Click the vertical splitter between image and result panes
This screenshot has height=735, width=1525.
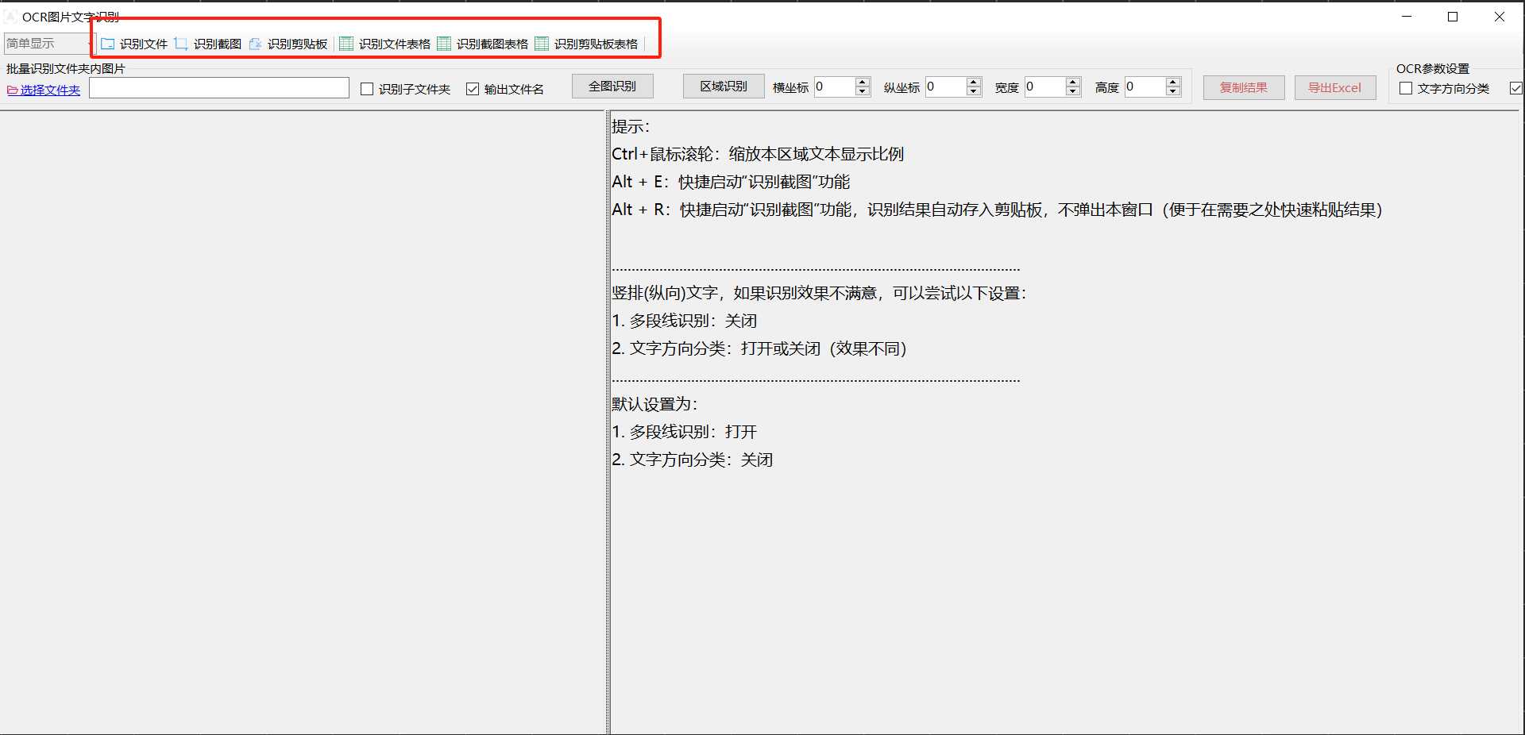608,422
